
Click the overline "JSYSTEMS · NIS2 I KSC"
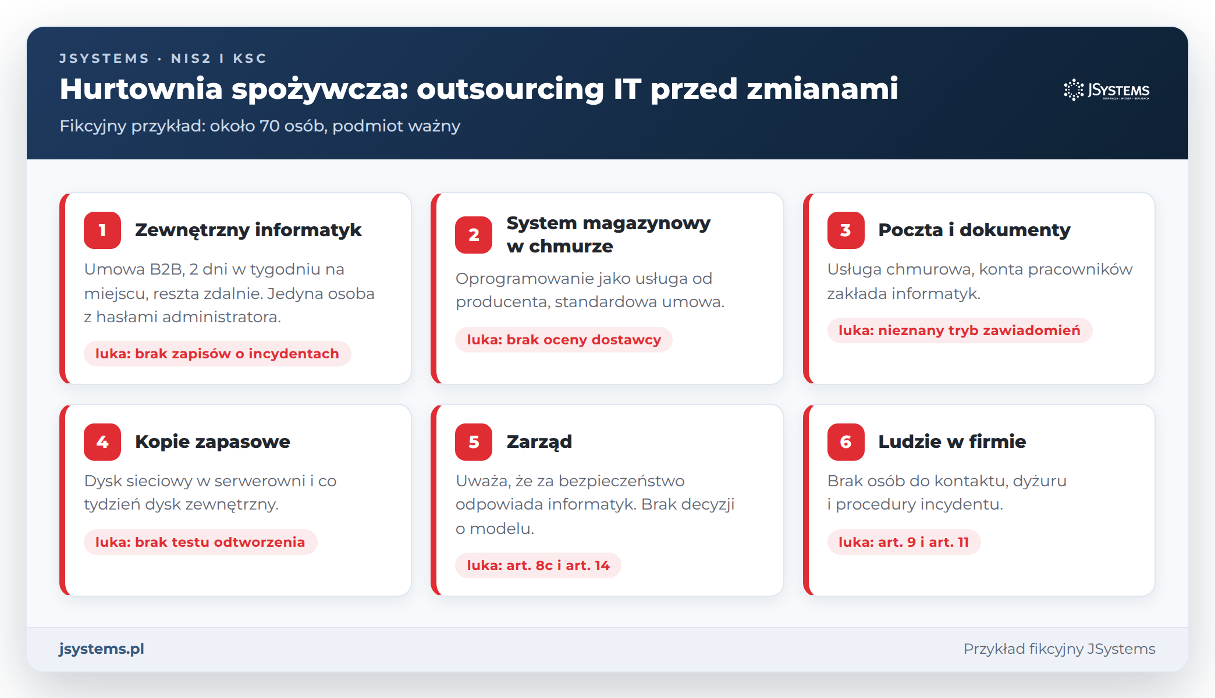pyautogui.click(x=163, y=59)
